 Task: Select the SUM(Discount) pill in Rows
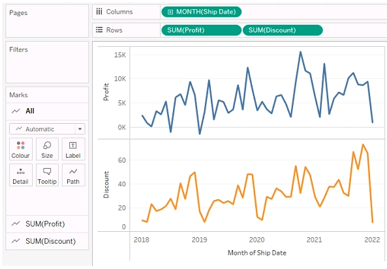click(283, 31)
